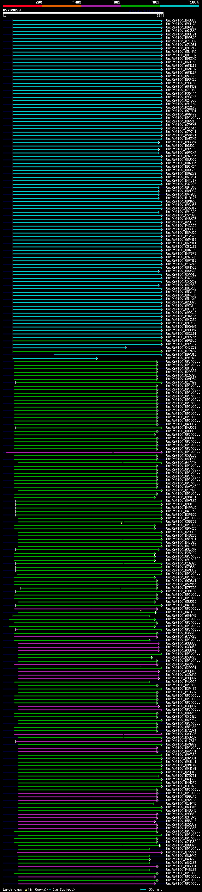Viewport: 202px width, 892px height.
Task: Select the UniRef100_C5YU98 entry
Action: [181, 215]
